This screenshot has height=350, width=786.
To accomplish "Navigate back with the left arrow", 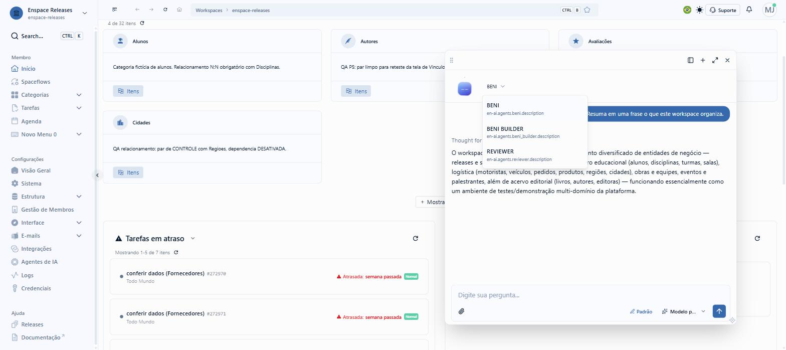I will tap(137, 10).
